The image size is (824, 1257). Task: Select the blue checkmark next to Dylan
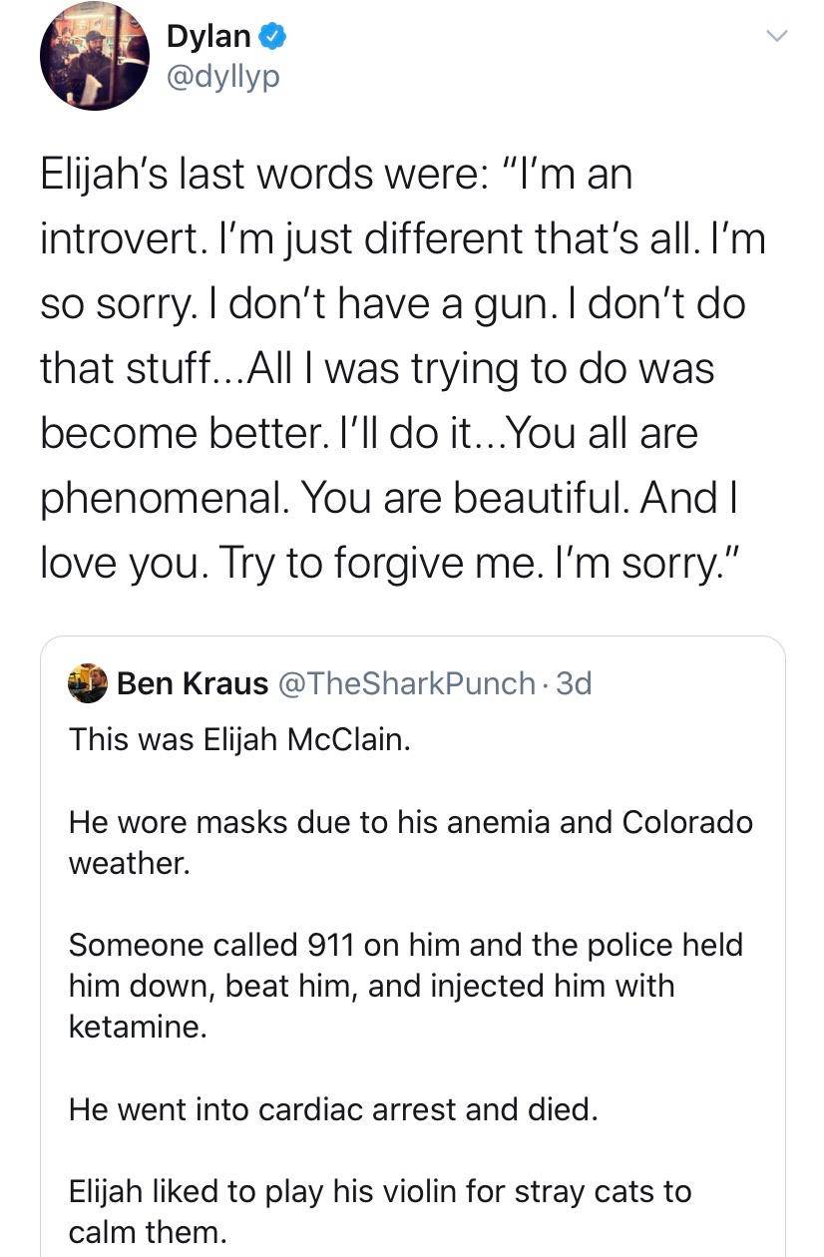pos(272,35)
